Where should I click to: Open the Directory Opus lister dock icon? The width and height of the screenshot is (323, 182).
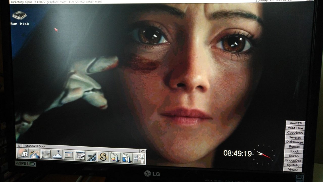(46, 154)
